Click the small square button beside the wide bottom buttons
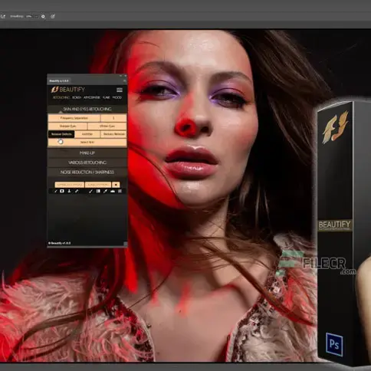The image size is (371, 371). point(116,185)
